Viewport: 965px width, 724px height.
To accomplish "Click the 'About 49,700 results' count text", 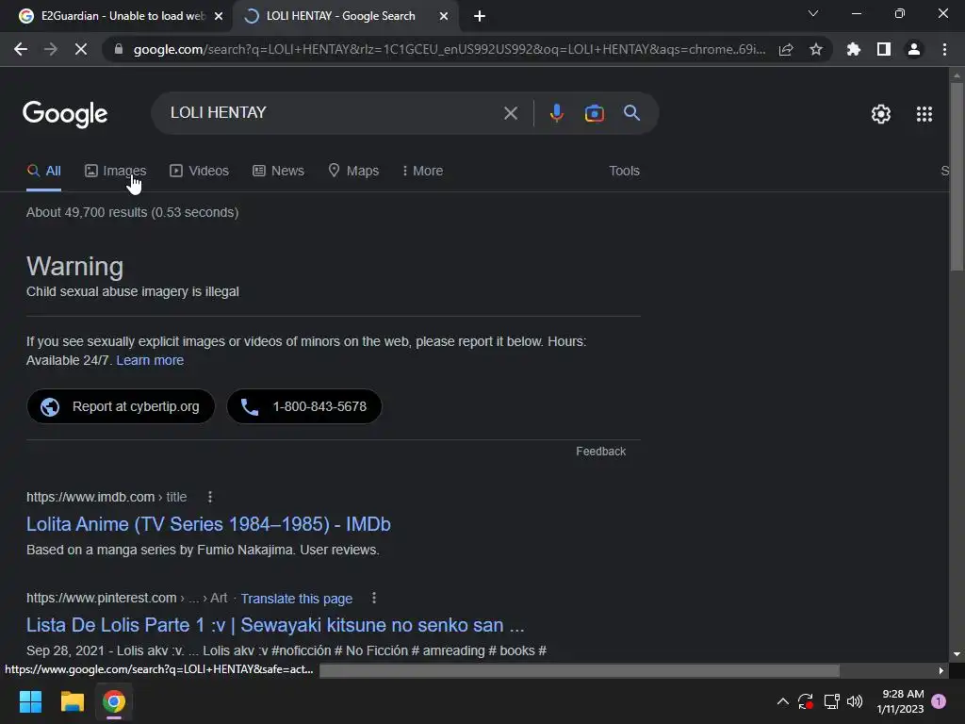I will (x=132, y=212).
